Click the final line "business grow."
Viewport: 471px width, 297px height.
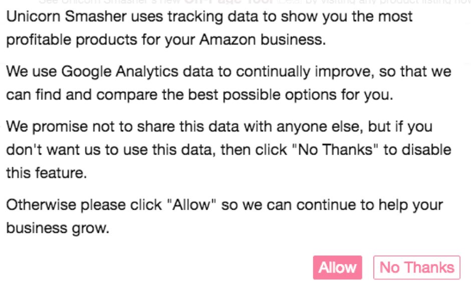[x=57, y=228]
